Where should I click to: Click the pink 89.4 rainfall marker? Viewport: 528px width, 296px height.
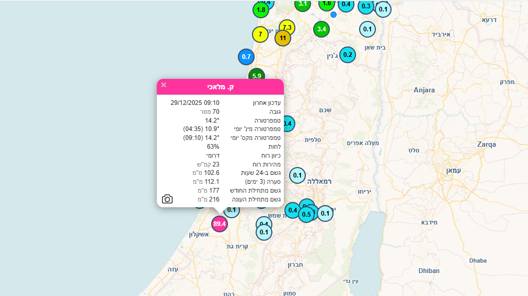pyautogui.click(x=220, y=224)
